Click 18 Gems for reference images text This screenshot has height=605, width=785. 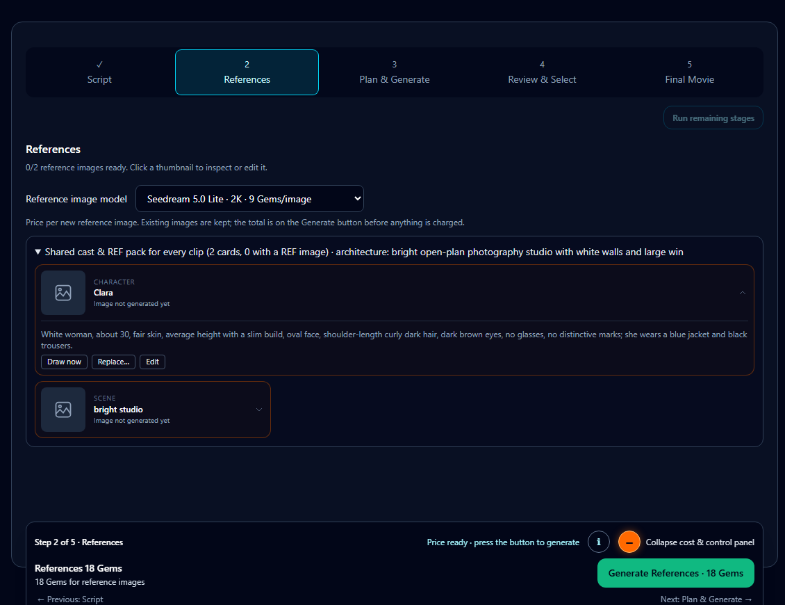point(90,582)
